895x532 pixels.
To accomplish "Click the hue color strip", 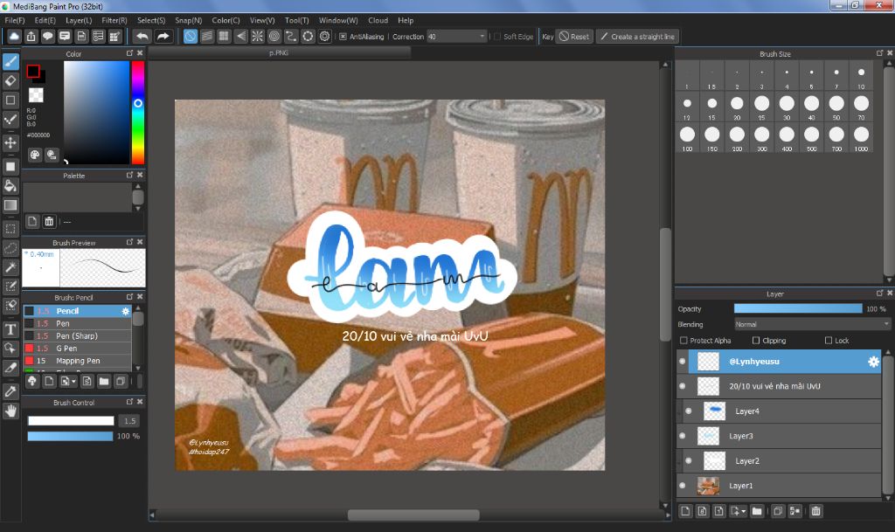I will 138,113.
